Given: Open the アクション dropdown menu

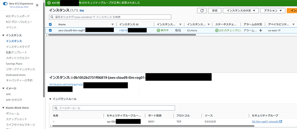Looking at the screenshot, I should pyautogui.click(x=273, y=11).
